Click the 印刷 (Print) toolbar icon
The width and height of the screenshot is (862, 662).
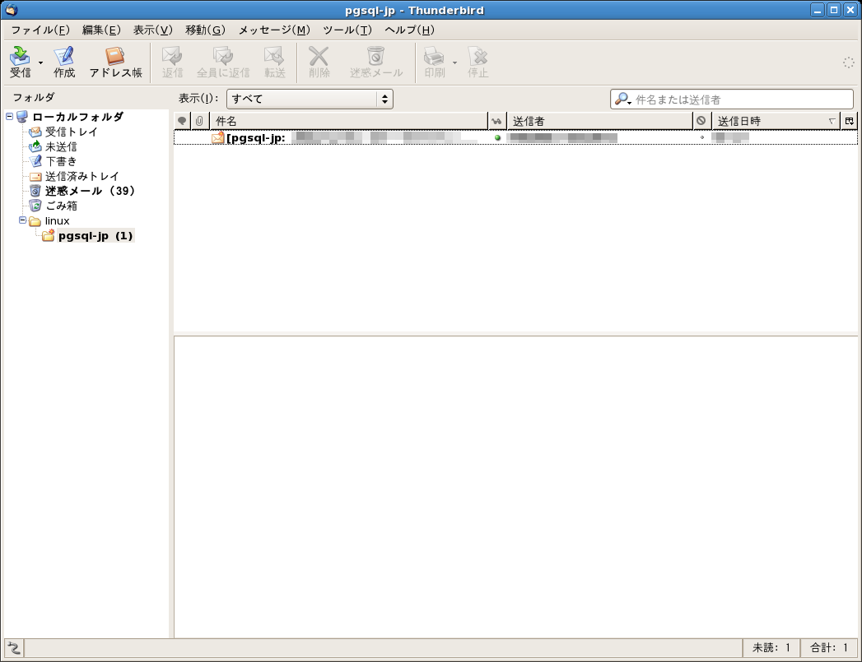pos(435,62)
